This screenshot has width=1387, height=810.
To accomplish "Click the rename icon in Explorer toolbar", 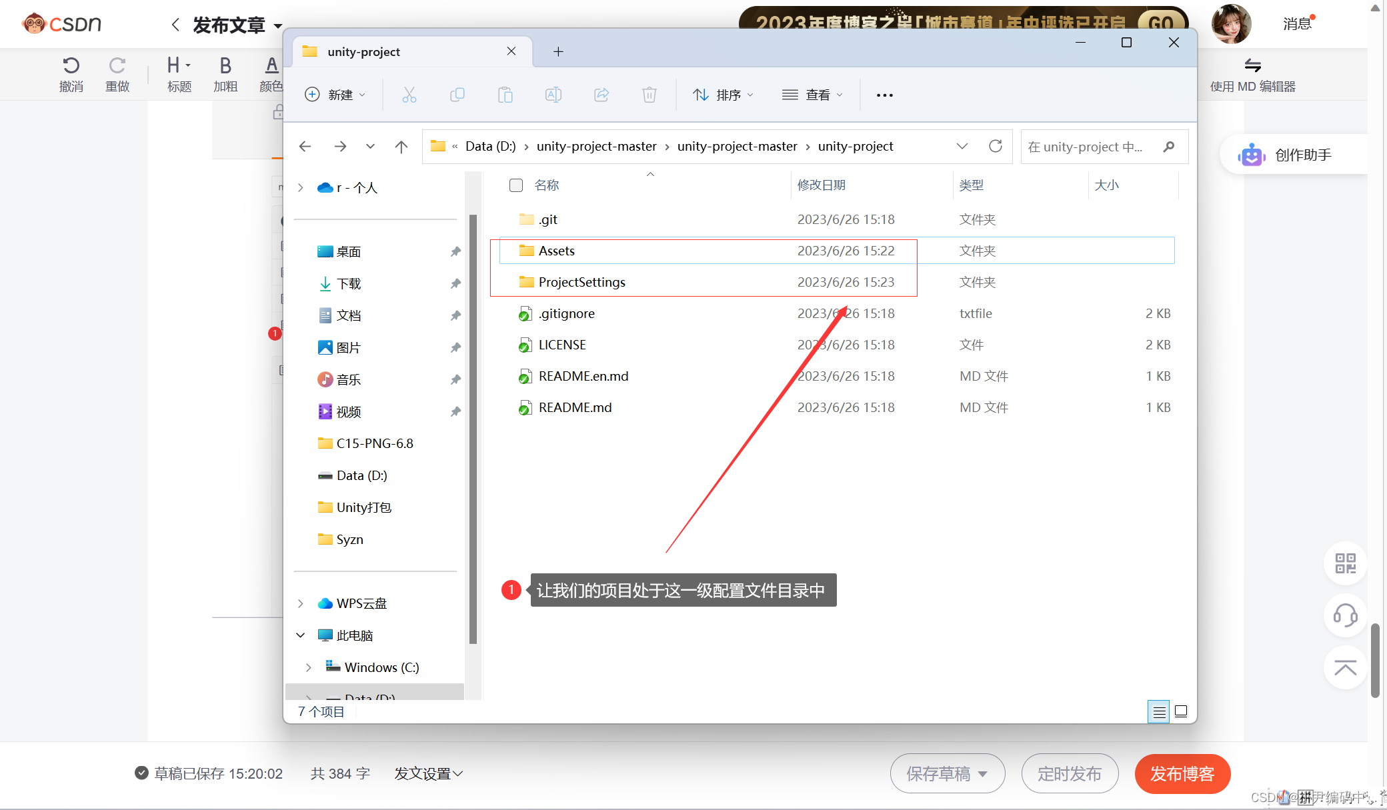I will pos(553,95).
